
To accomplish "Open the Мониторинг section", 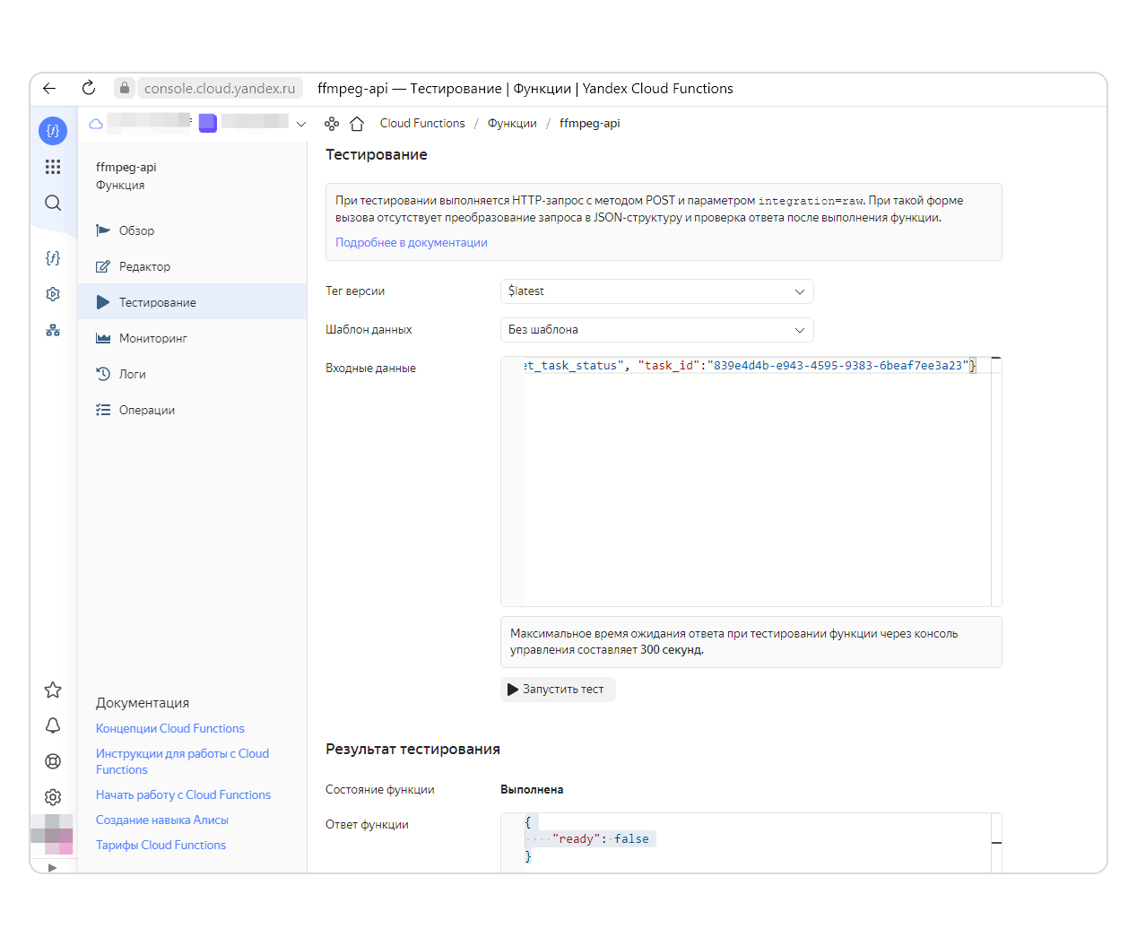I will [192, 338].
